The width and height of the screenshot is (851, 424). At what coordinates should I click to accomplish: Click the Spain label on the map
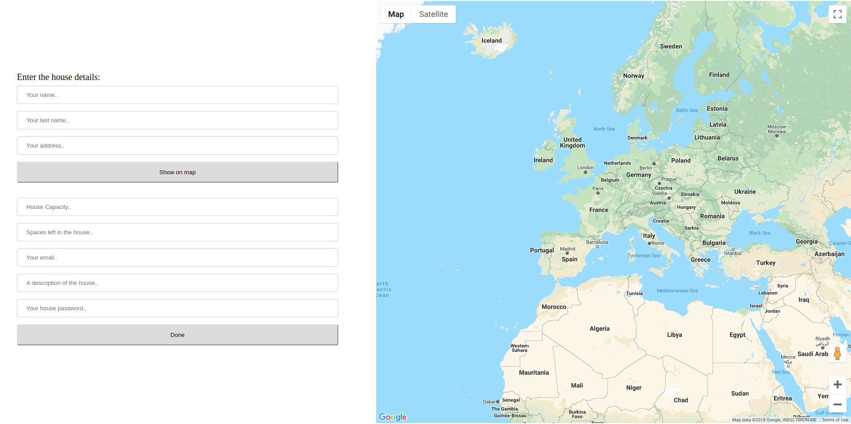[569, 260]
